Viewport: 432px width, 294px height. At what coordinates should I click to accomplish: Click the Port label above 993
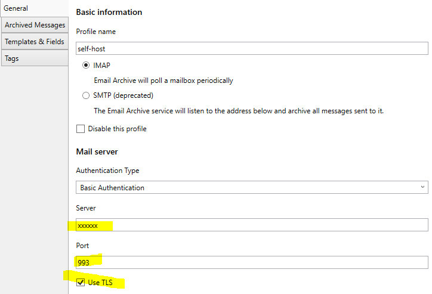82,246
